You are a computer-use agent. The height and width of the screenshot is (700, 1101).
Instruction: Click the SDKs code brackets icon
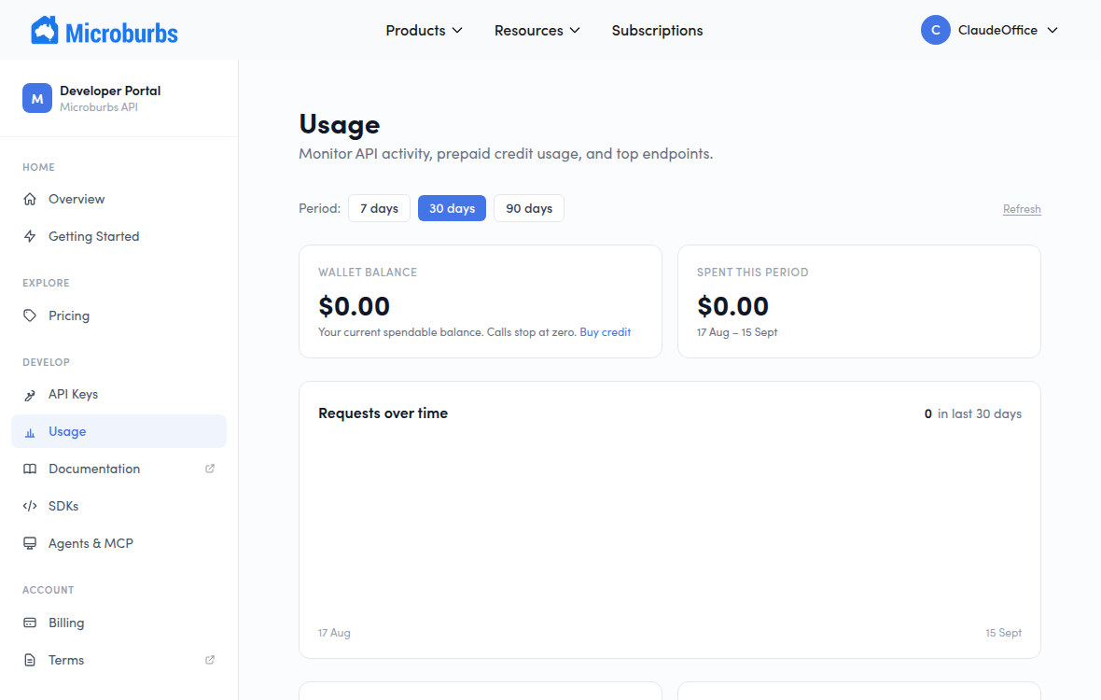tap(30, 506)
